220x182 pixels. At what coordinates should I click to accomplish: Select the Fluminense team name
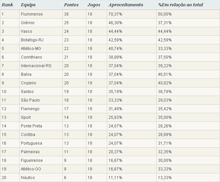[32, 14]
